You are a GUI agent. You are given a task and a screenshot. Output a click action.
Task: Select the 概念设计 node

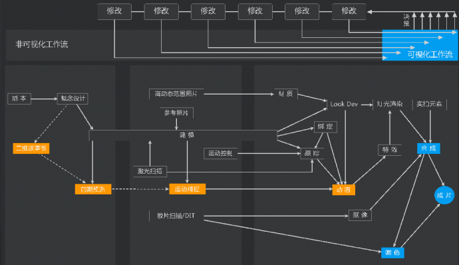point(73,99)
